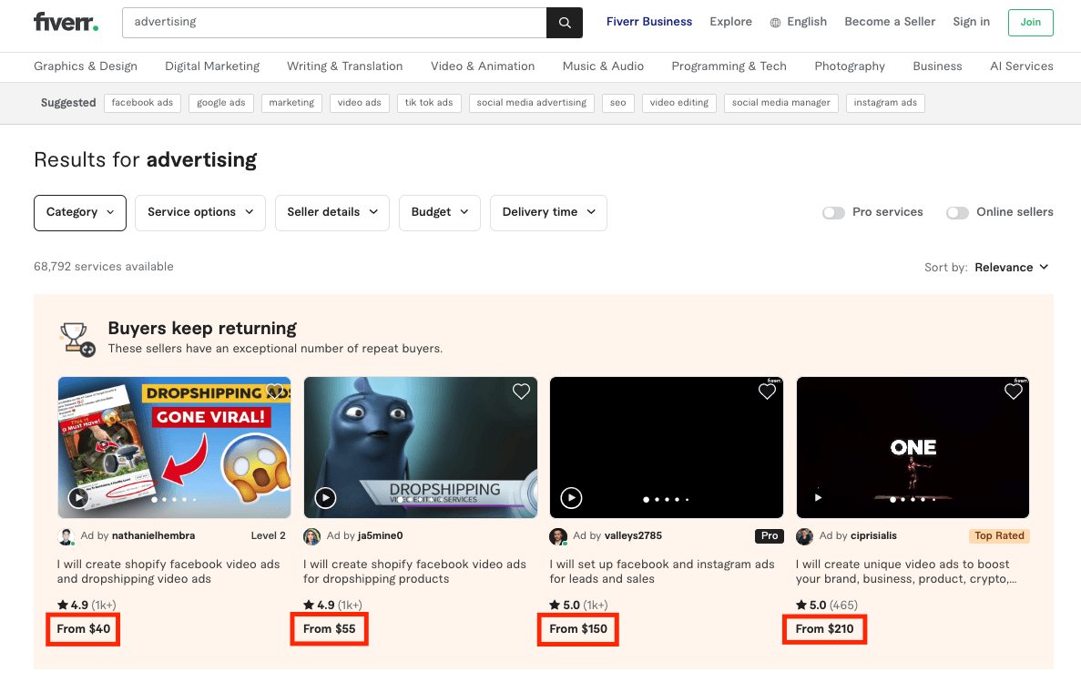The image size is (1081, 682).
Task: Favorite the nathanielhembra gig with heart icon
Action: point(275,392)
